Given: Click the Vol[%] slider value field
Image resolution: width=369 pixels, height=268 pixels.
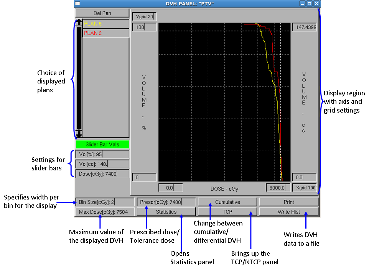Looking at the screenshot, I should [x=102, y=155].
